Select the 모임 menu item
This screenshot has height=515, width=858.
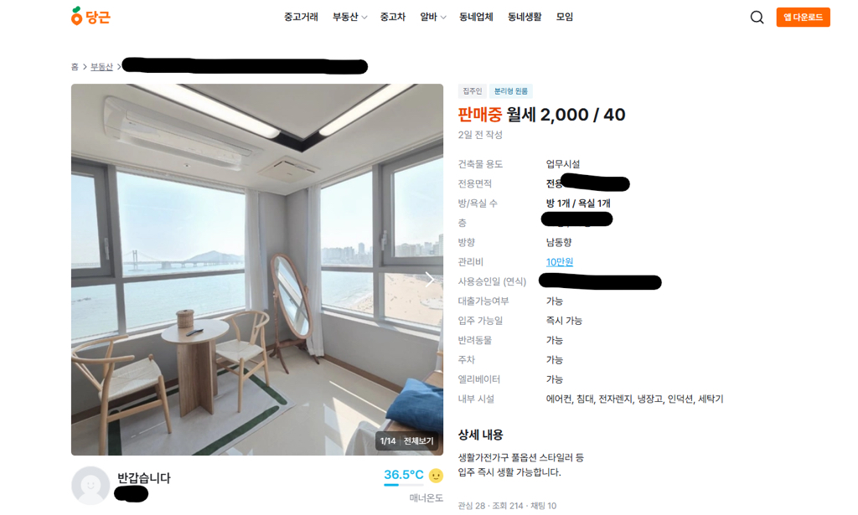(565, 17)
